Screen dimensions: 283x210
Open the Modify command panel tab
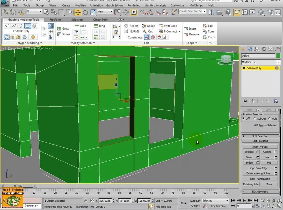250,49
